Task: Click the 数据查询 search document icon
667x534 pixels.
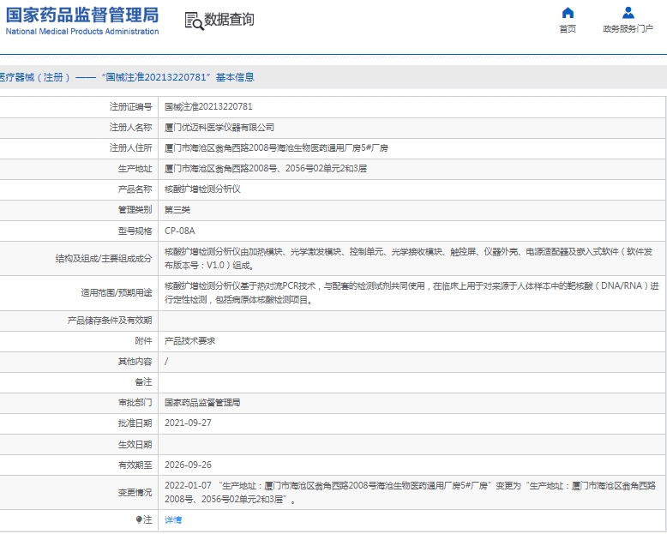Action: 194,21
